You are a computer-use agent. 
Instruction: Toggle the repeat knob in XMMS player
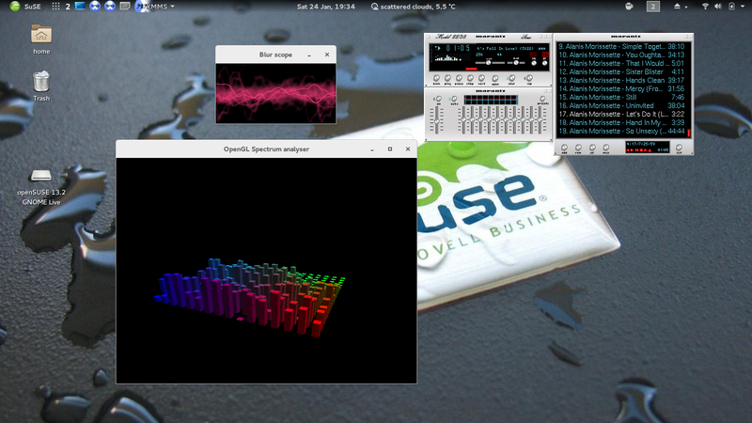529,78
